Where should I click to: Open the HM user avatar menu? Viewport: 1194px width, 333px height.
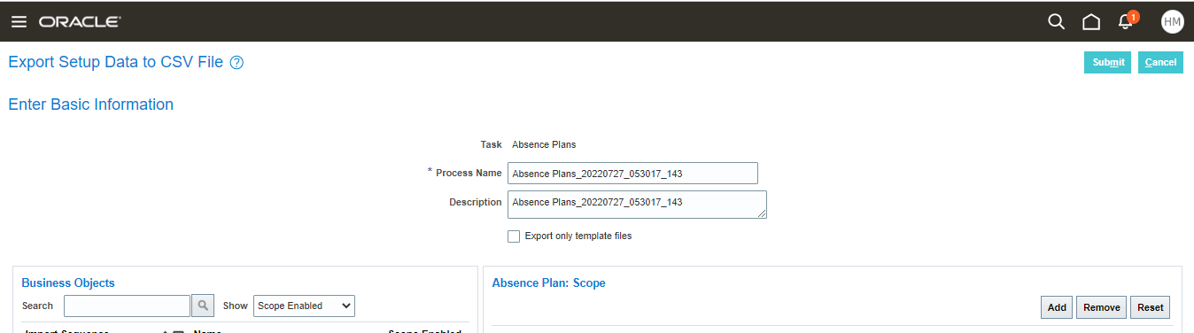pos(1172,21)
